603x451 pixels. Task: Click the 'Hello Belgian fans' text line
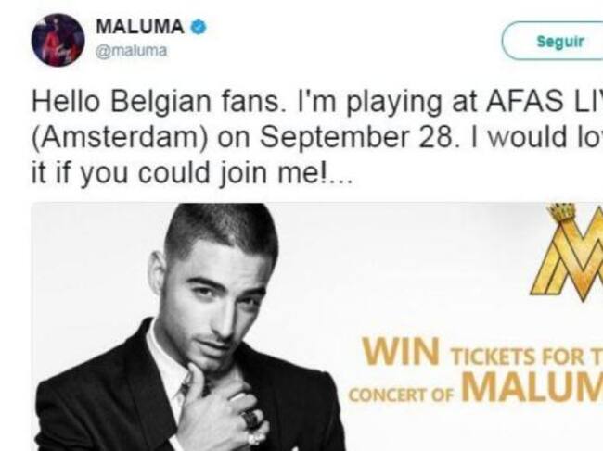[156, 102]
